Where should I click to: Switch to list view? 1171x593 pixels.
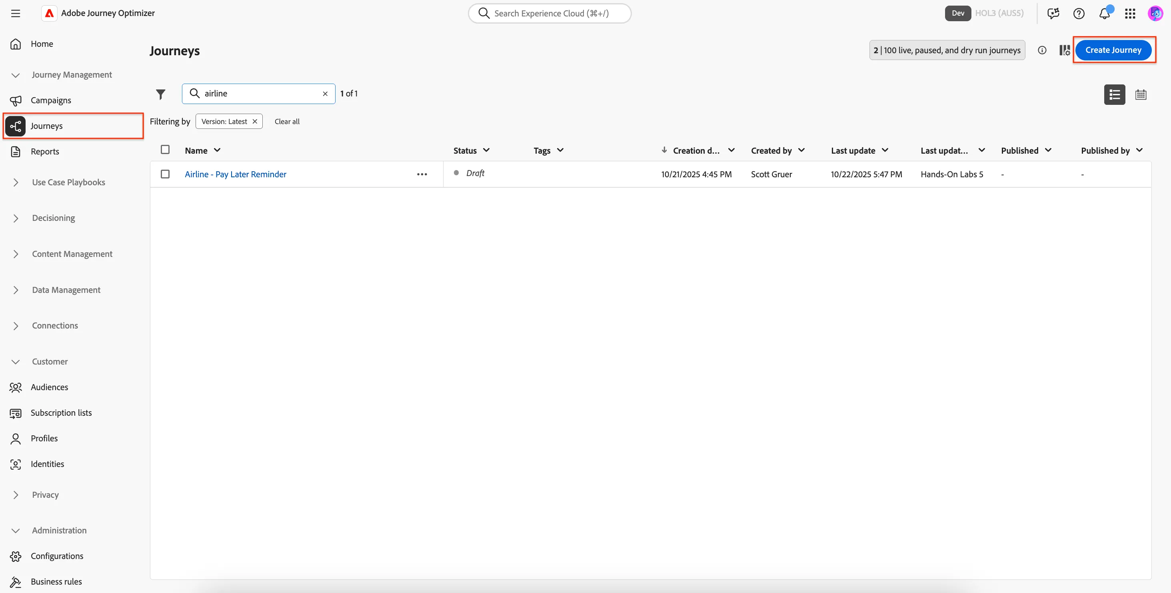click(x=1115, y=94)
